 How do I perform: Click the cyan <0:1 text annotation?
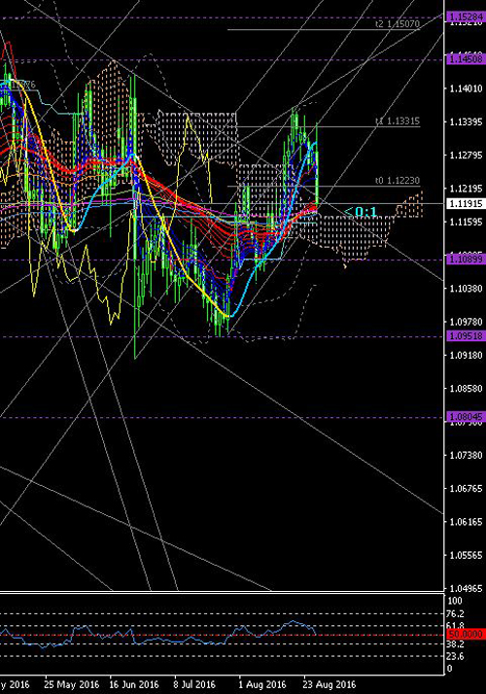click(361, 212)
